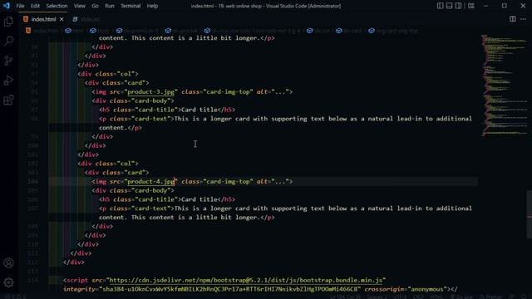
Task: Open the CRLF end-of-line selector in status bar
Action: click(419, 297)
